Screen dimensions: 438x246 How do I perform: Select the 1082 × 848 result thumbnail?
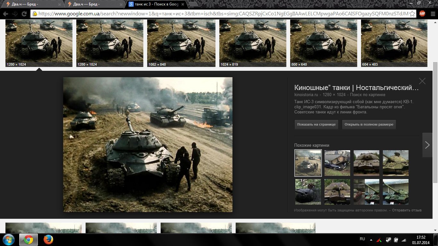(x=181, y=43)
